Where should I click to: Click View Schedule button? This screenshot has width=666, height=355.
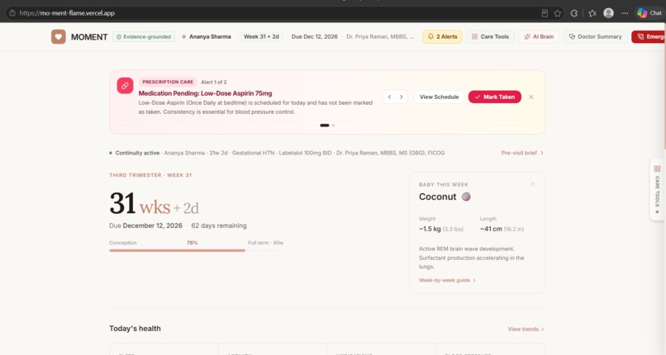point(439,97)
